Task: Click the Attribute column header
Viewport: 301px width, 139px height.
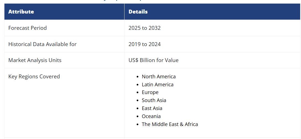Action: (x=21, y=12)
